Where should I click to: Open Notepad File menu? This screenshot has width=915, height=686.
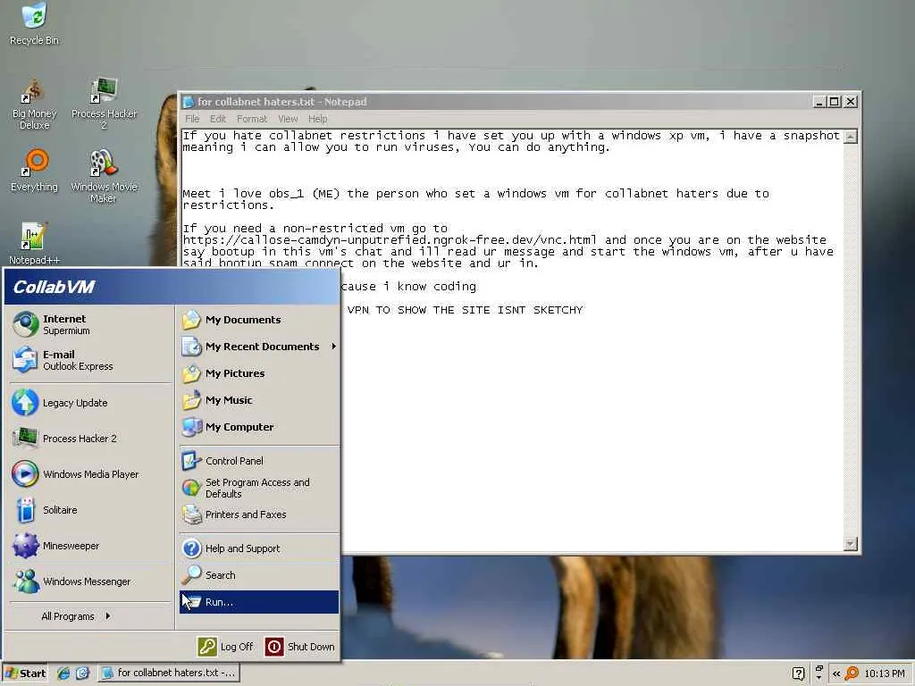click(192, 119)
